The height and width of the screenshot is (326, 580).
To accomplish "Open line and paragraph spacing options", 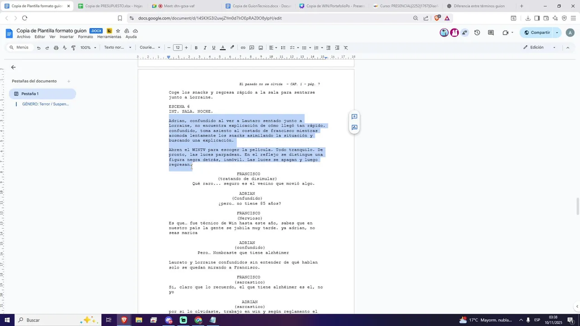I will tap(283, 48).
